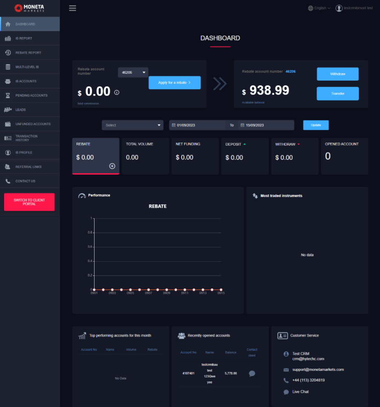The image size is (380, 407).
Task: Click the hamburger menu icon
Action: point(72,8)
